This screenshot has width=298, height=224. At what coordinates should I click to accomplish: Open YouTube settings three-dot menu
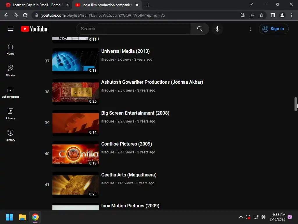point(251,29)
